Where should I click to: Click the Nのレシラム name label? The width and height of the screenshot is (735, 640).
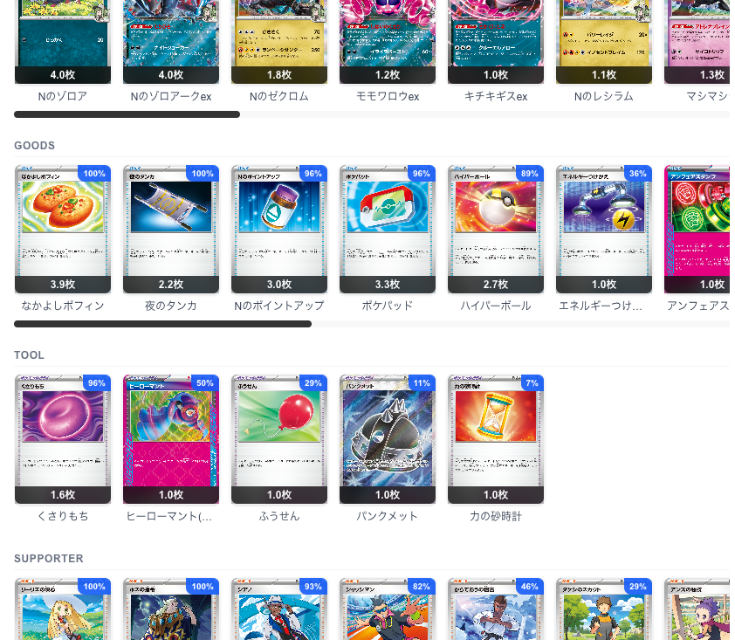604,97
